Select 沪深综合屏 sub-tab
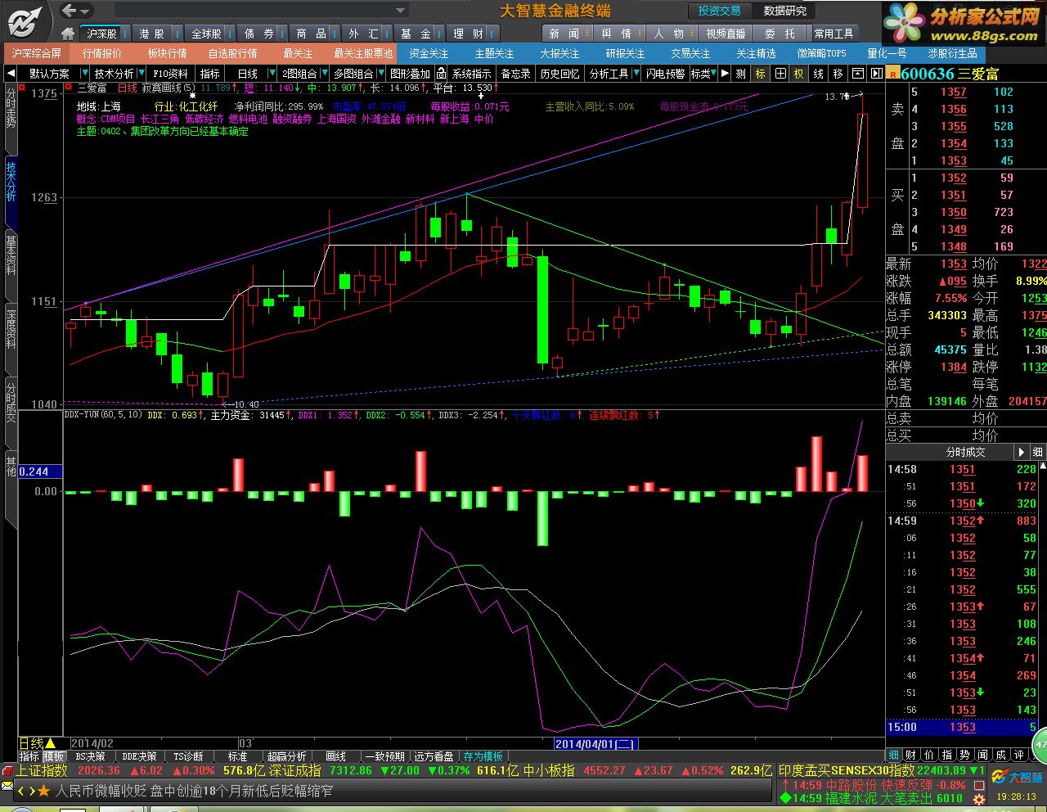Screen dimensions: 1047x812 tap(36, 53)
